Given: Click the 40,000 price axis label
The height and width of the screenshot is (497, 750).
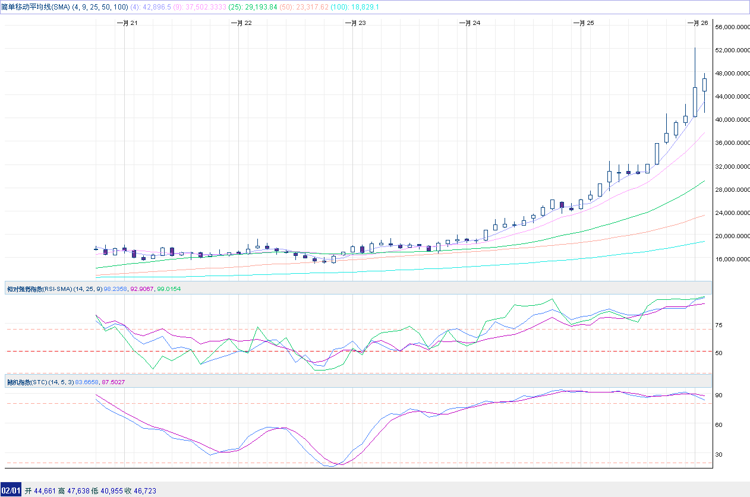Looking at the screenshot, I should pyautogui.click(x=732, y=120).
